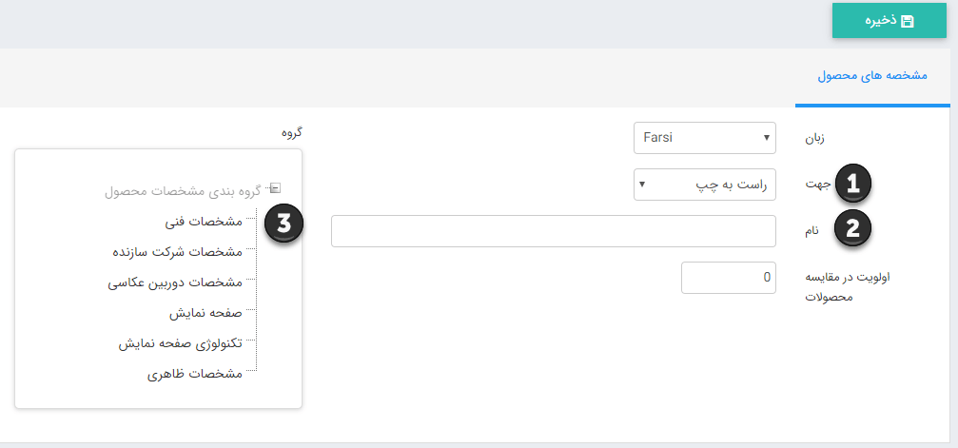
Task: Select صفحه نمایش tree item
Action: [205, 313]
